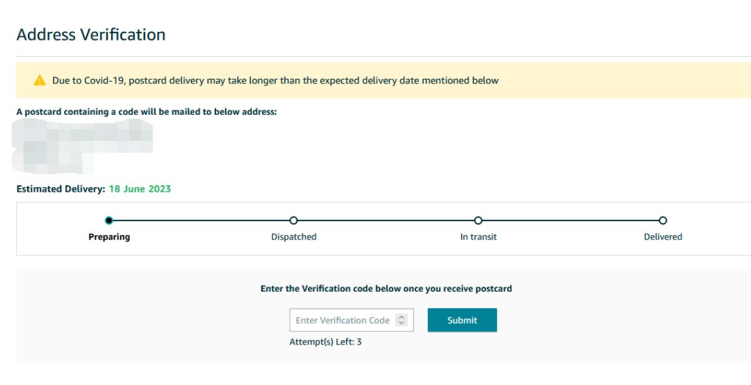Click the yellow warning triangle icon

pos(40,80)
